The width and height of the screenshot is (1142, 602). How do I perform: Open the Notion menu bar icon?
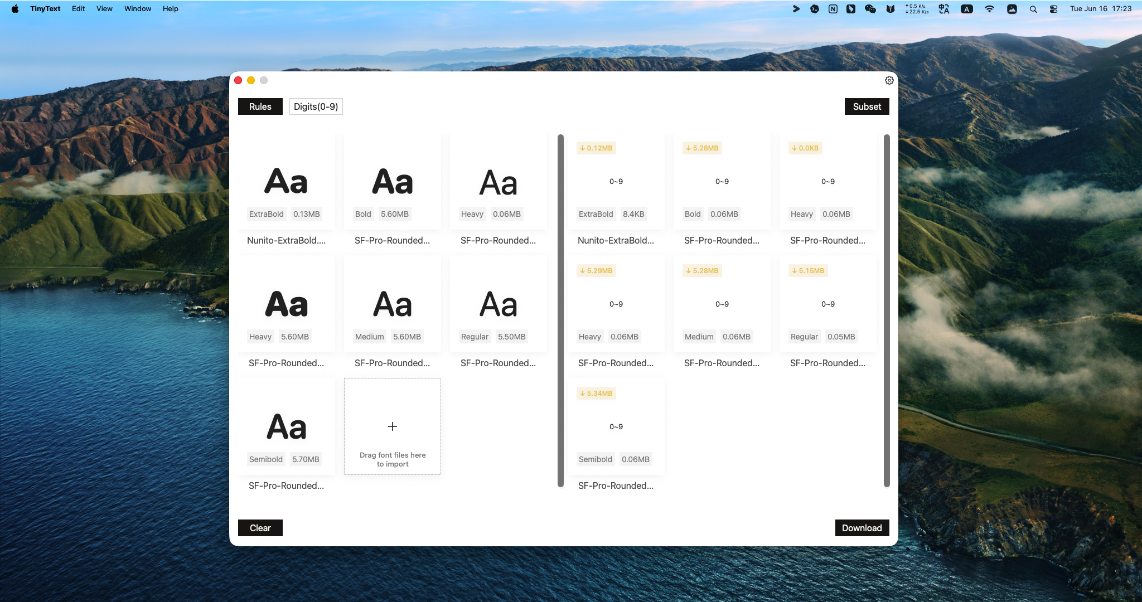[833, 9]
